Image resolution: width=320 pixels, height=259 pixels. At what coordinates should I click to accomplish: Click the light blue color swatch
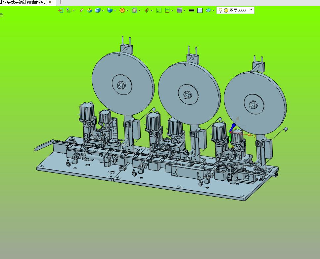200,11
